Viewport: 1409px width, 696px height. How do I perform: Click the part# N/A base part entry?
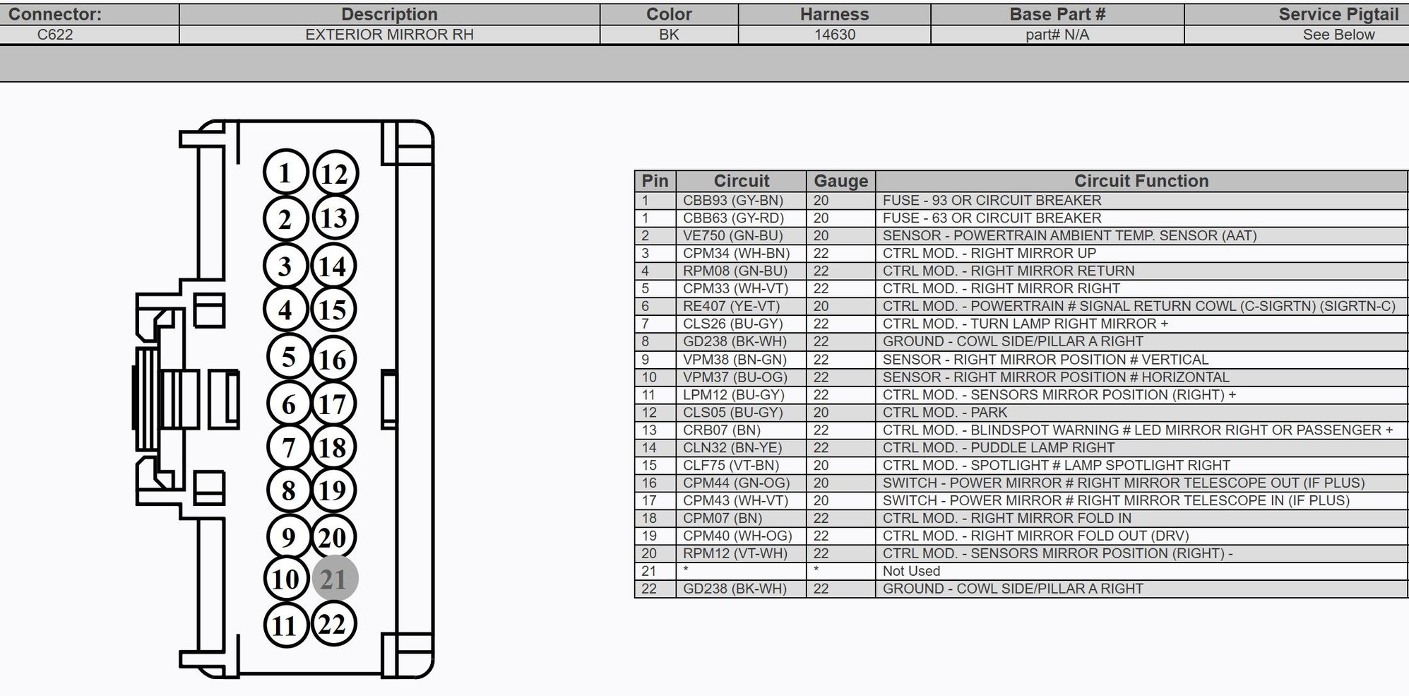tap(1057, 33)
